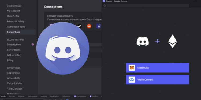
Task: Connect a Reddit account in Connections
Action: click(89, 26)
